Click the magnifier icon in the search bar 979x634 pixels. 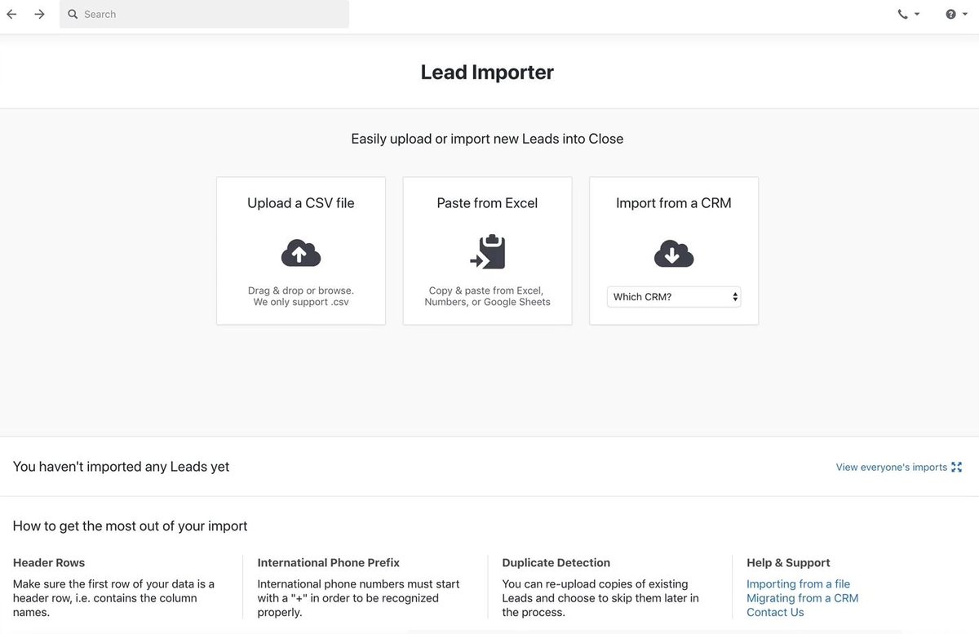(73, 14)
